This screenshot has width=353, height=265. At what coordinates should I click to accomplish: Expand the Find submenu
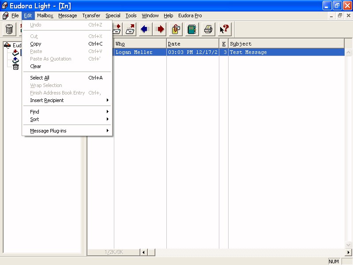click(x=67, y=112)
